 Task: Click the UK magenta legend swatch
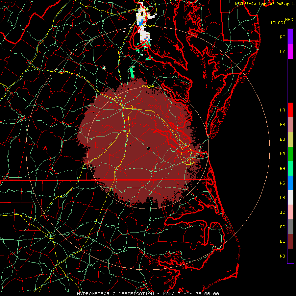coord(290,52)
